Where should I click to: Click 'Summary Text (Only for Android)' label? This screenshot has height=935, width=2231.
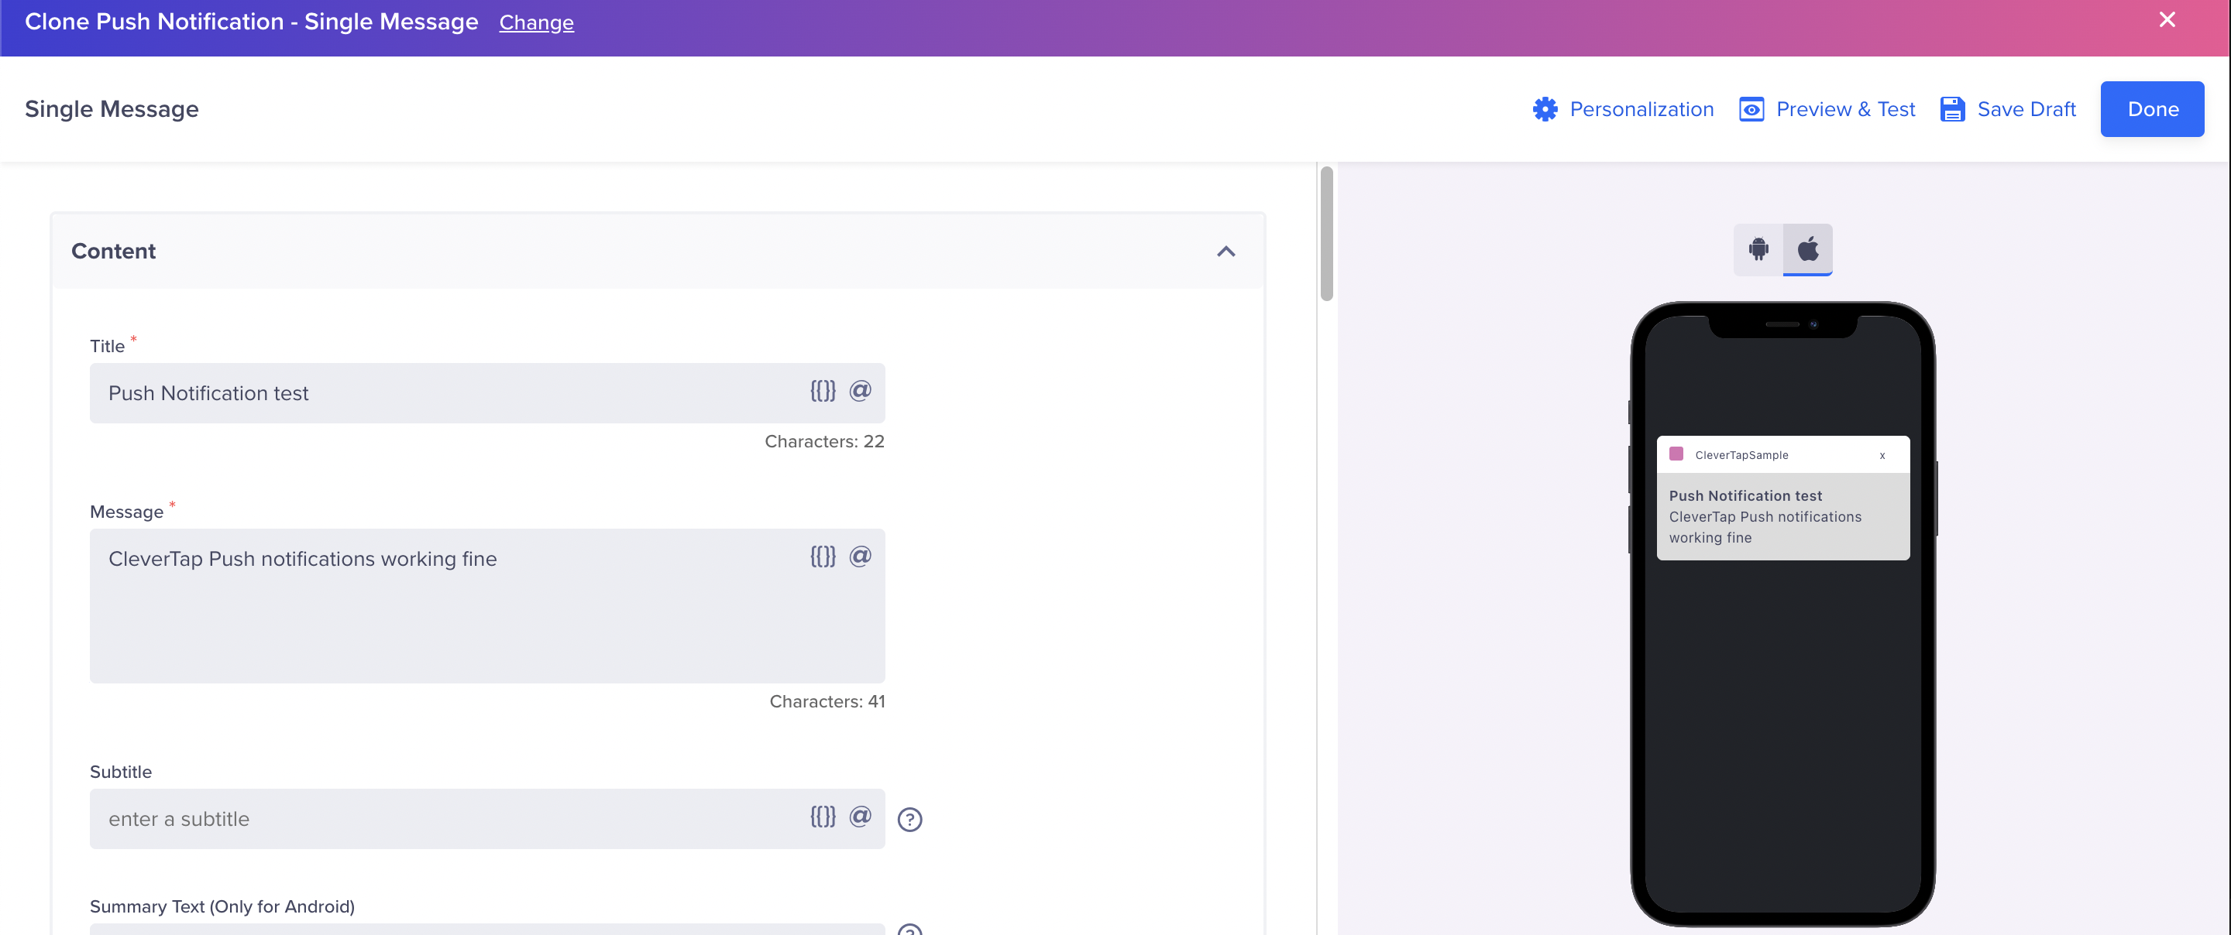coord(222,906)
